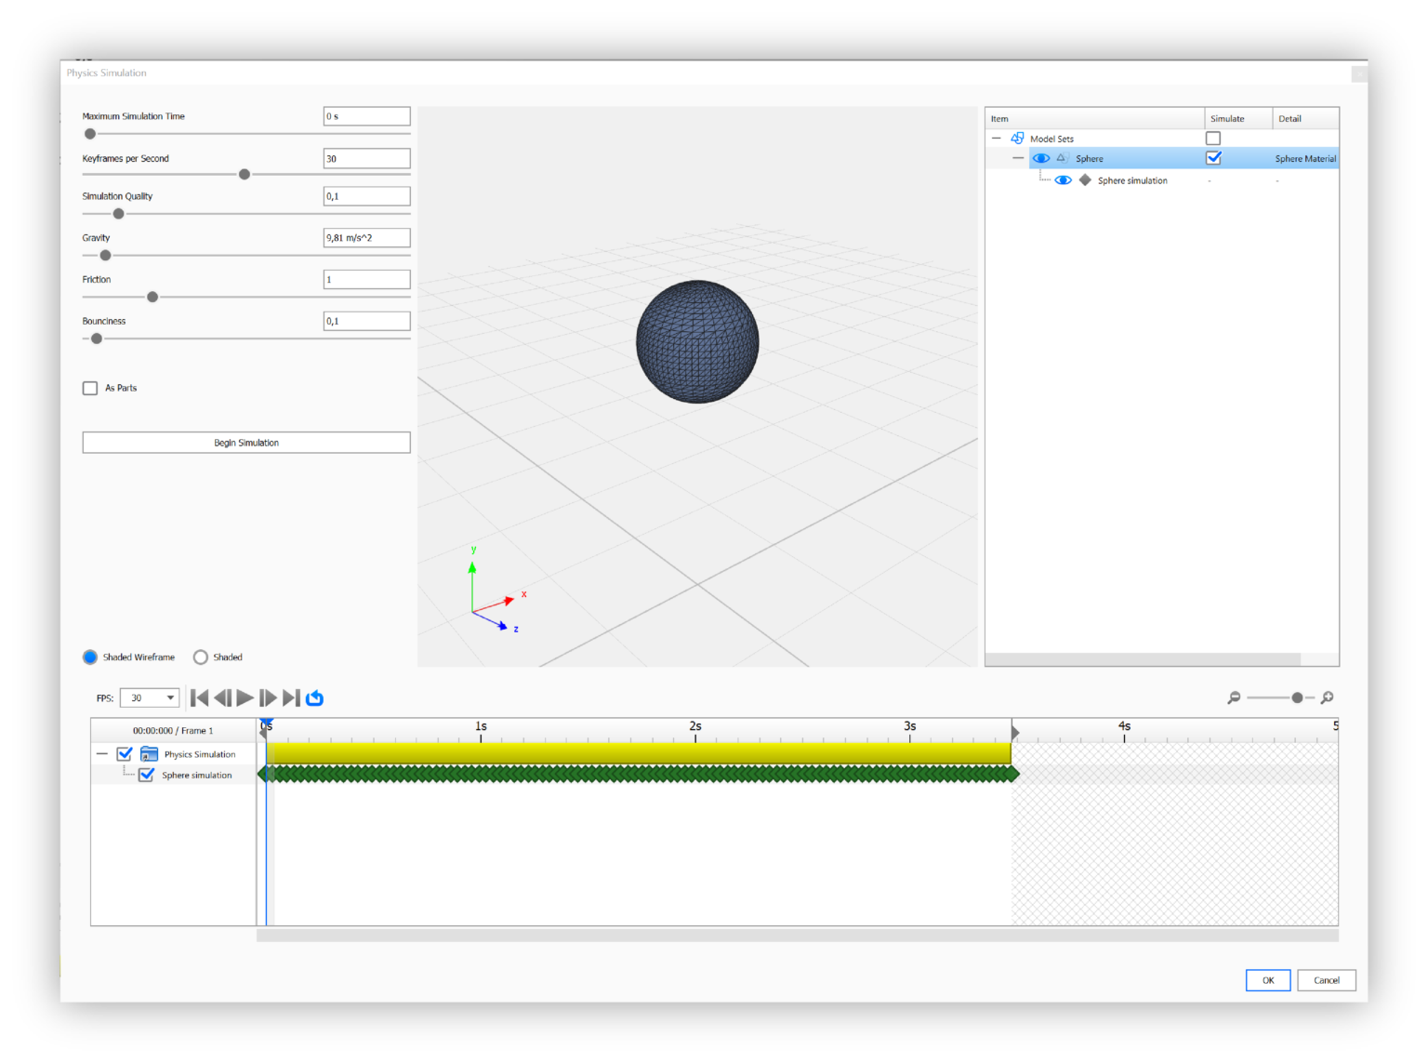Image resolution: width=1428 pixels, height=1062 pixels.
Task: Confirm the dialog with OK
Action: (1267, 980)
